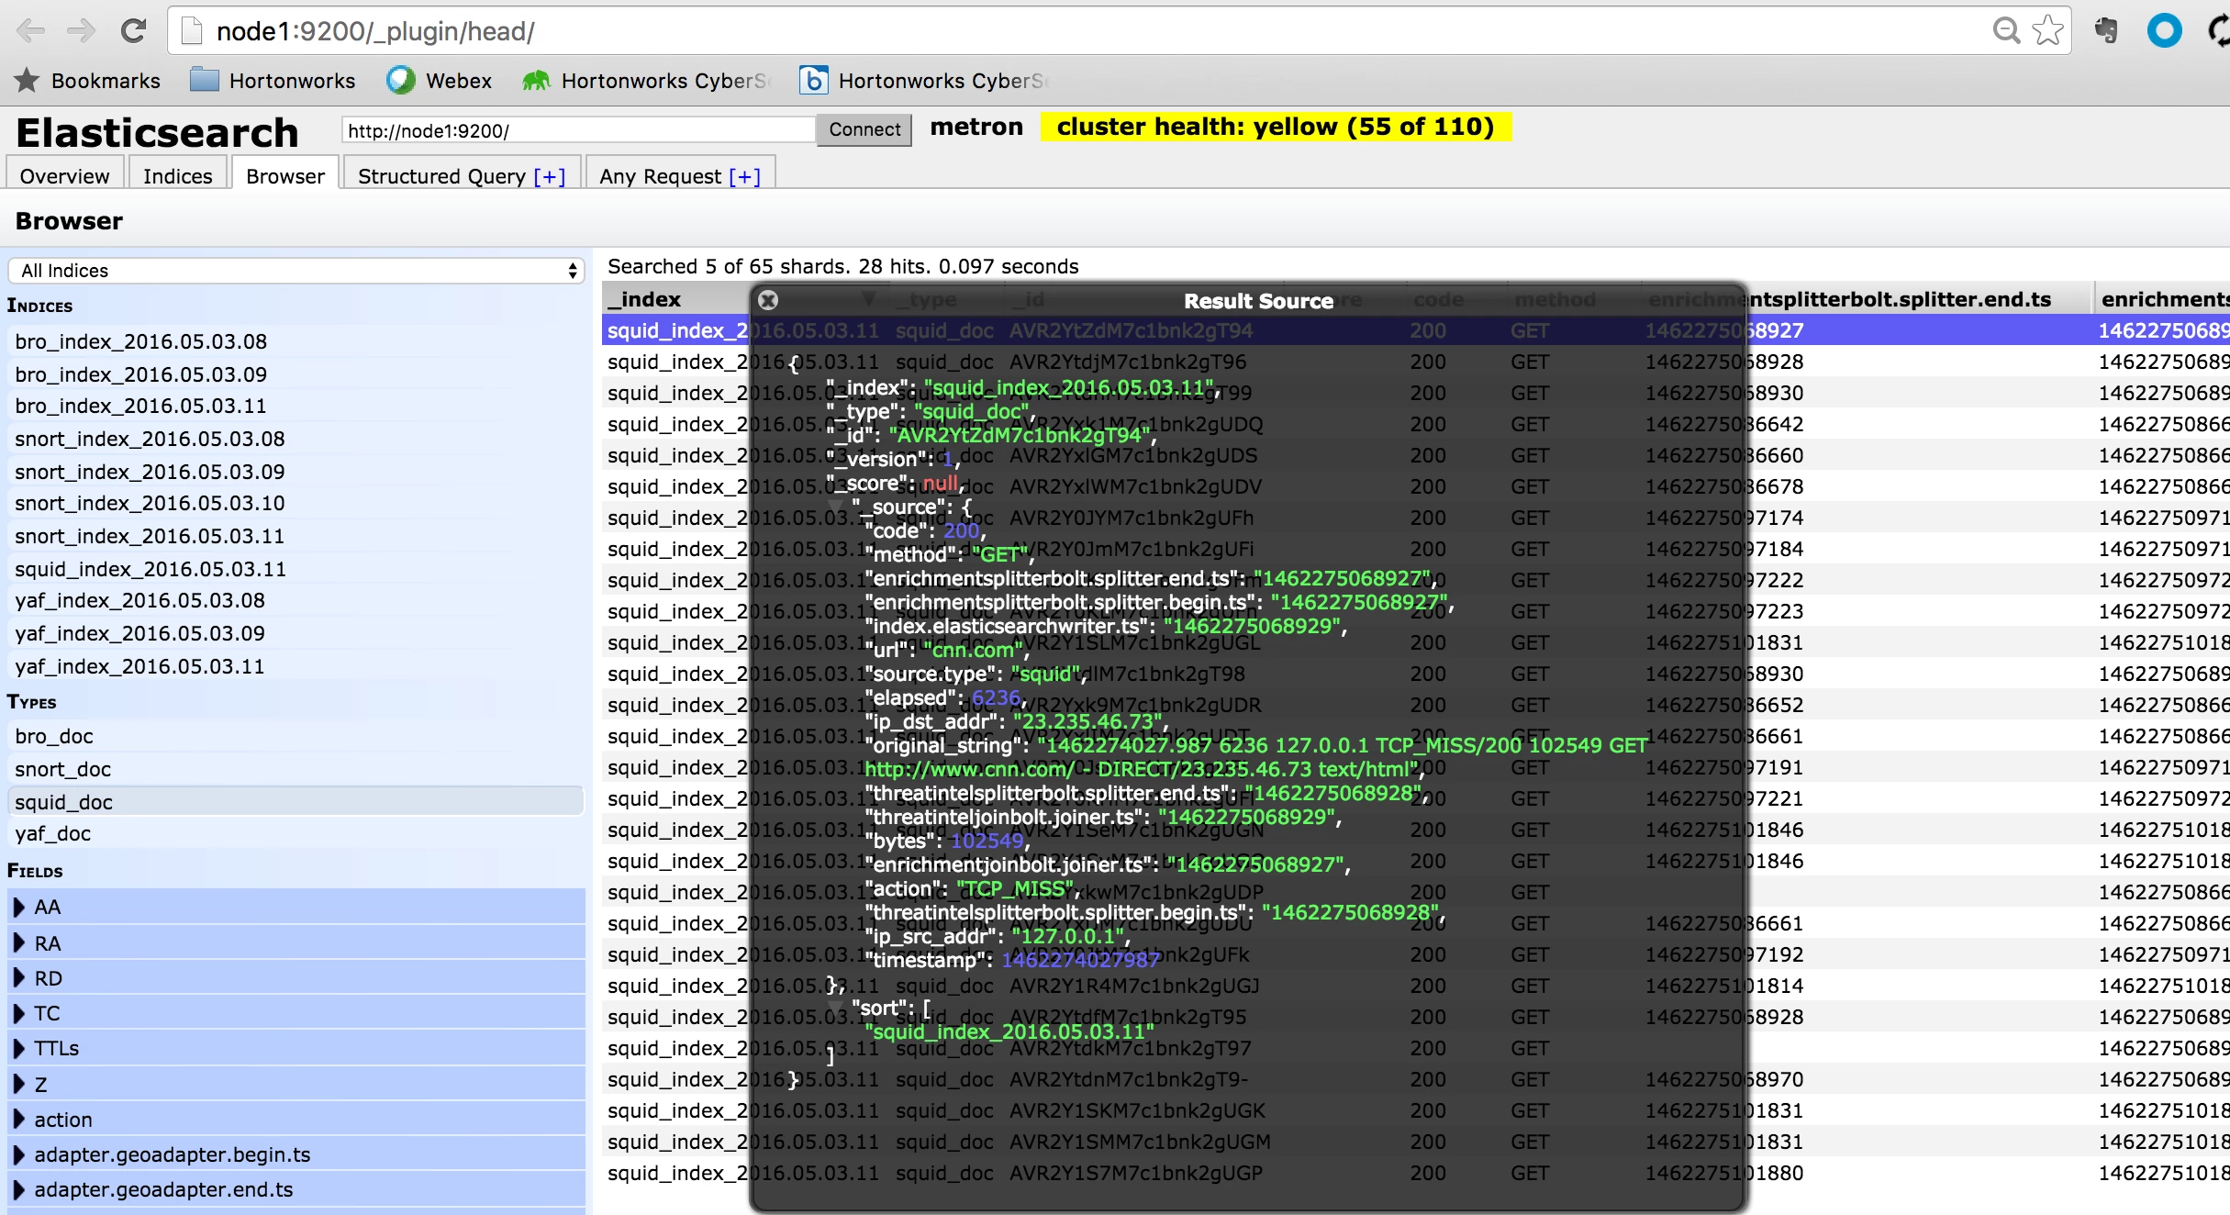
Task: Sort by the _index column header
Action: point(677,299)
